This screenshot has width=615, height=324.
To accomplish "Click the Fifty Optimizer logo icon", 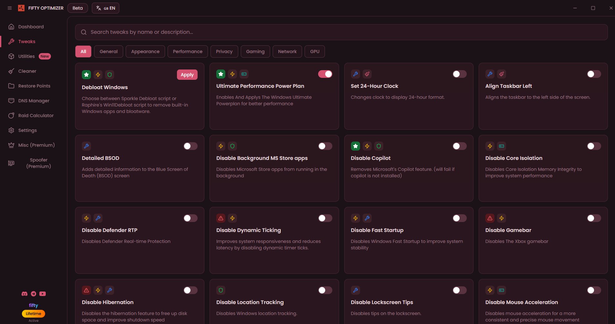I will point(21,8).
